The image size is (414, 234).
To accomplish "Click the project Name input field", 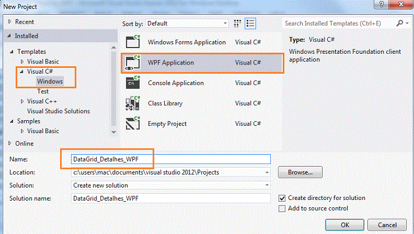I will click(171, 159).
